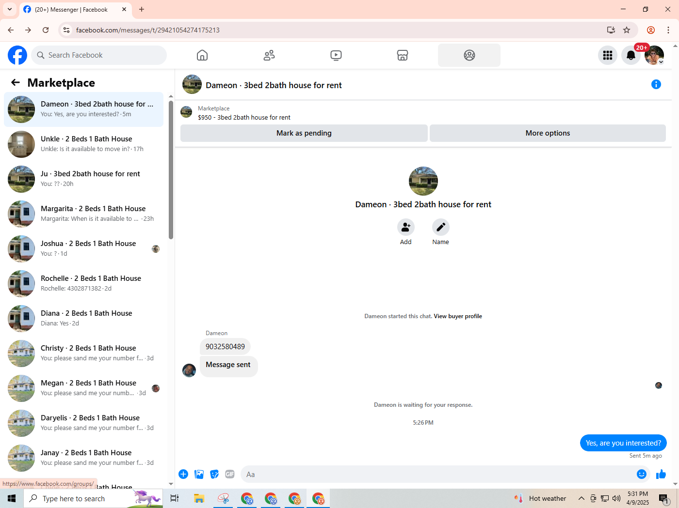Open the emoji picker smiley icon
Viewport: 679px width, 508px height.
point(642,474)
